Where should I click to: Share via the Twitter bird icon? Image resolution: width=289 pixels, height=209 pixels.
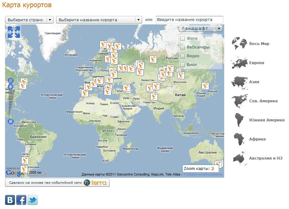(33, 200)
